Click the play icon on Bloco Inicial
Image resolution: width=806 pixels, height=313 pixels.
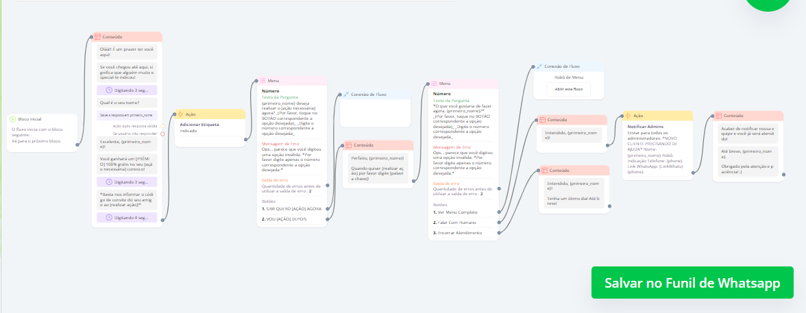click(x=14, y=119)
